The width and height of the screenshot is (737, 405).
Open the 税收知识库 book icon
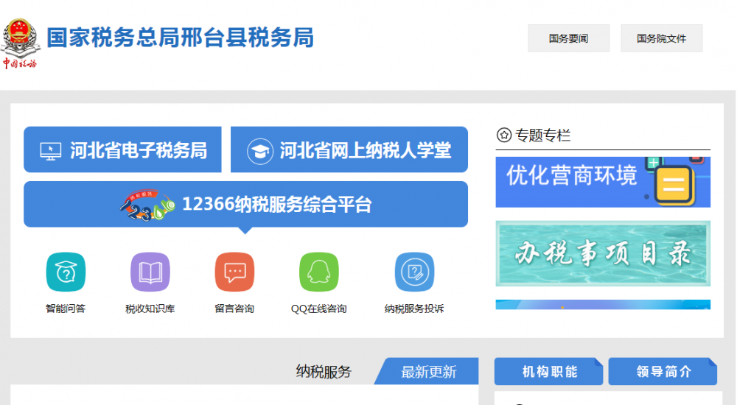coord(150,272)
